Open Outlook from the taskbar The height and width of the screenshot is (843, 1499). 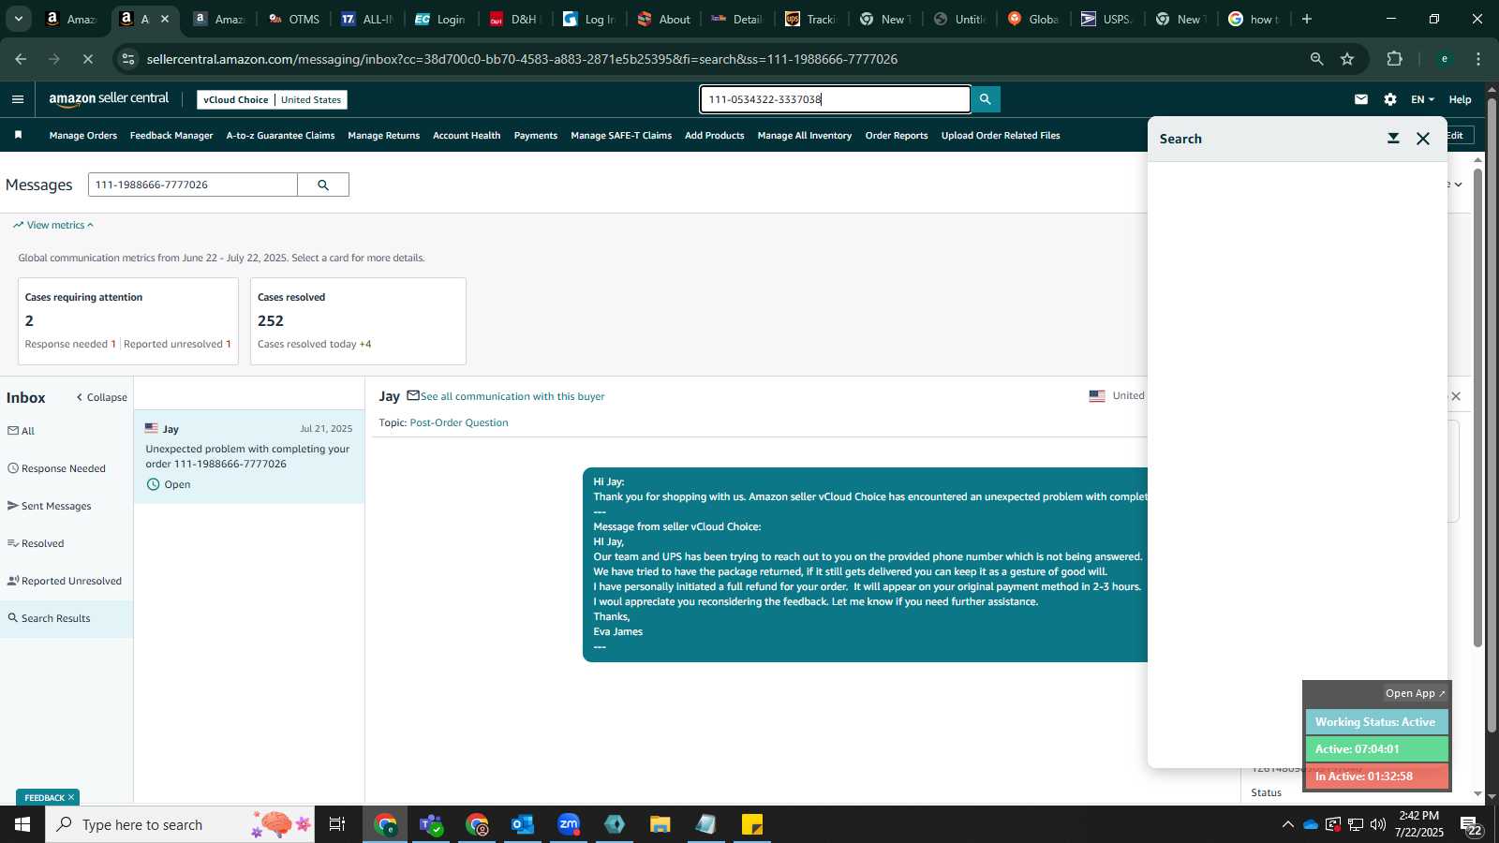point(522,824)
